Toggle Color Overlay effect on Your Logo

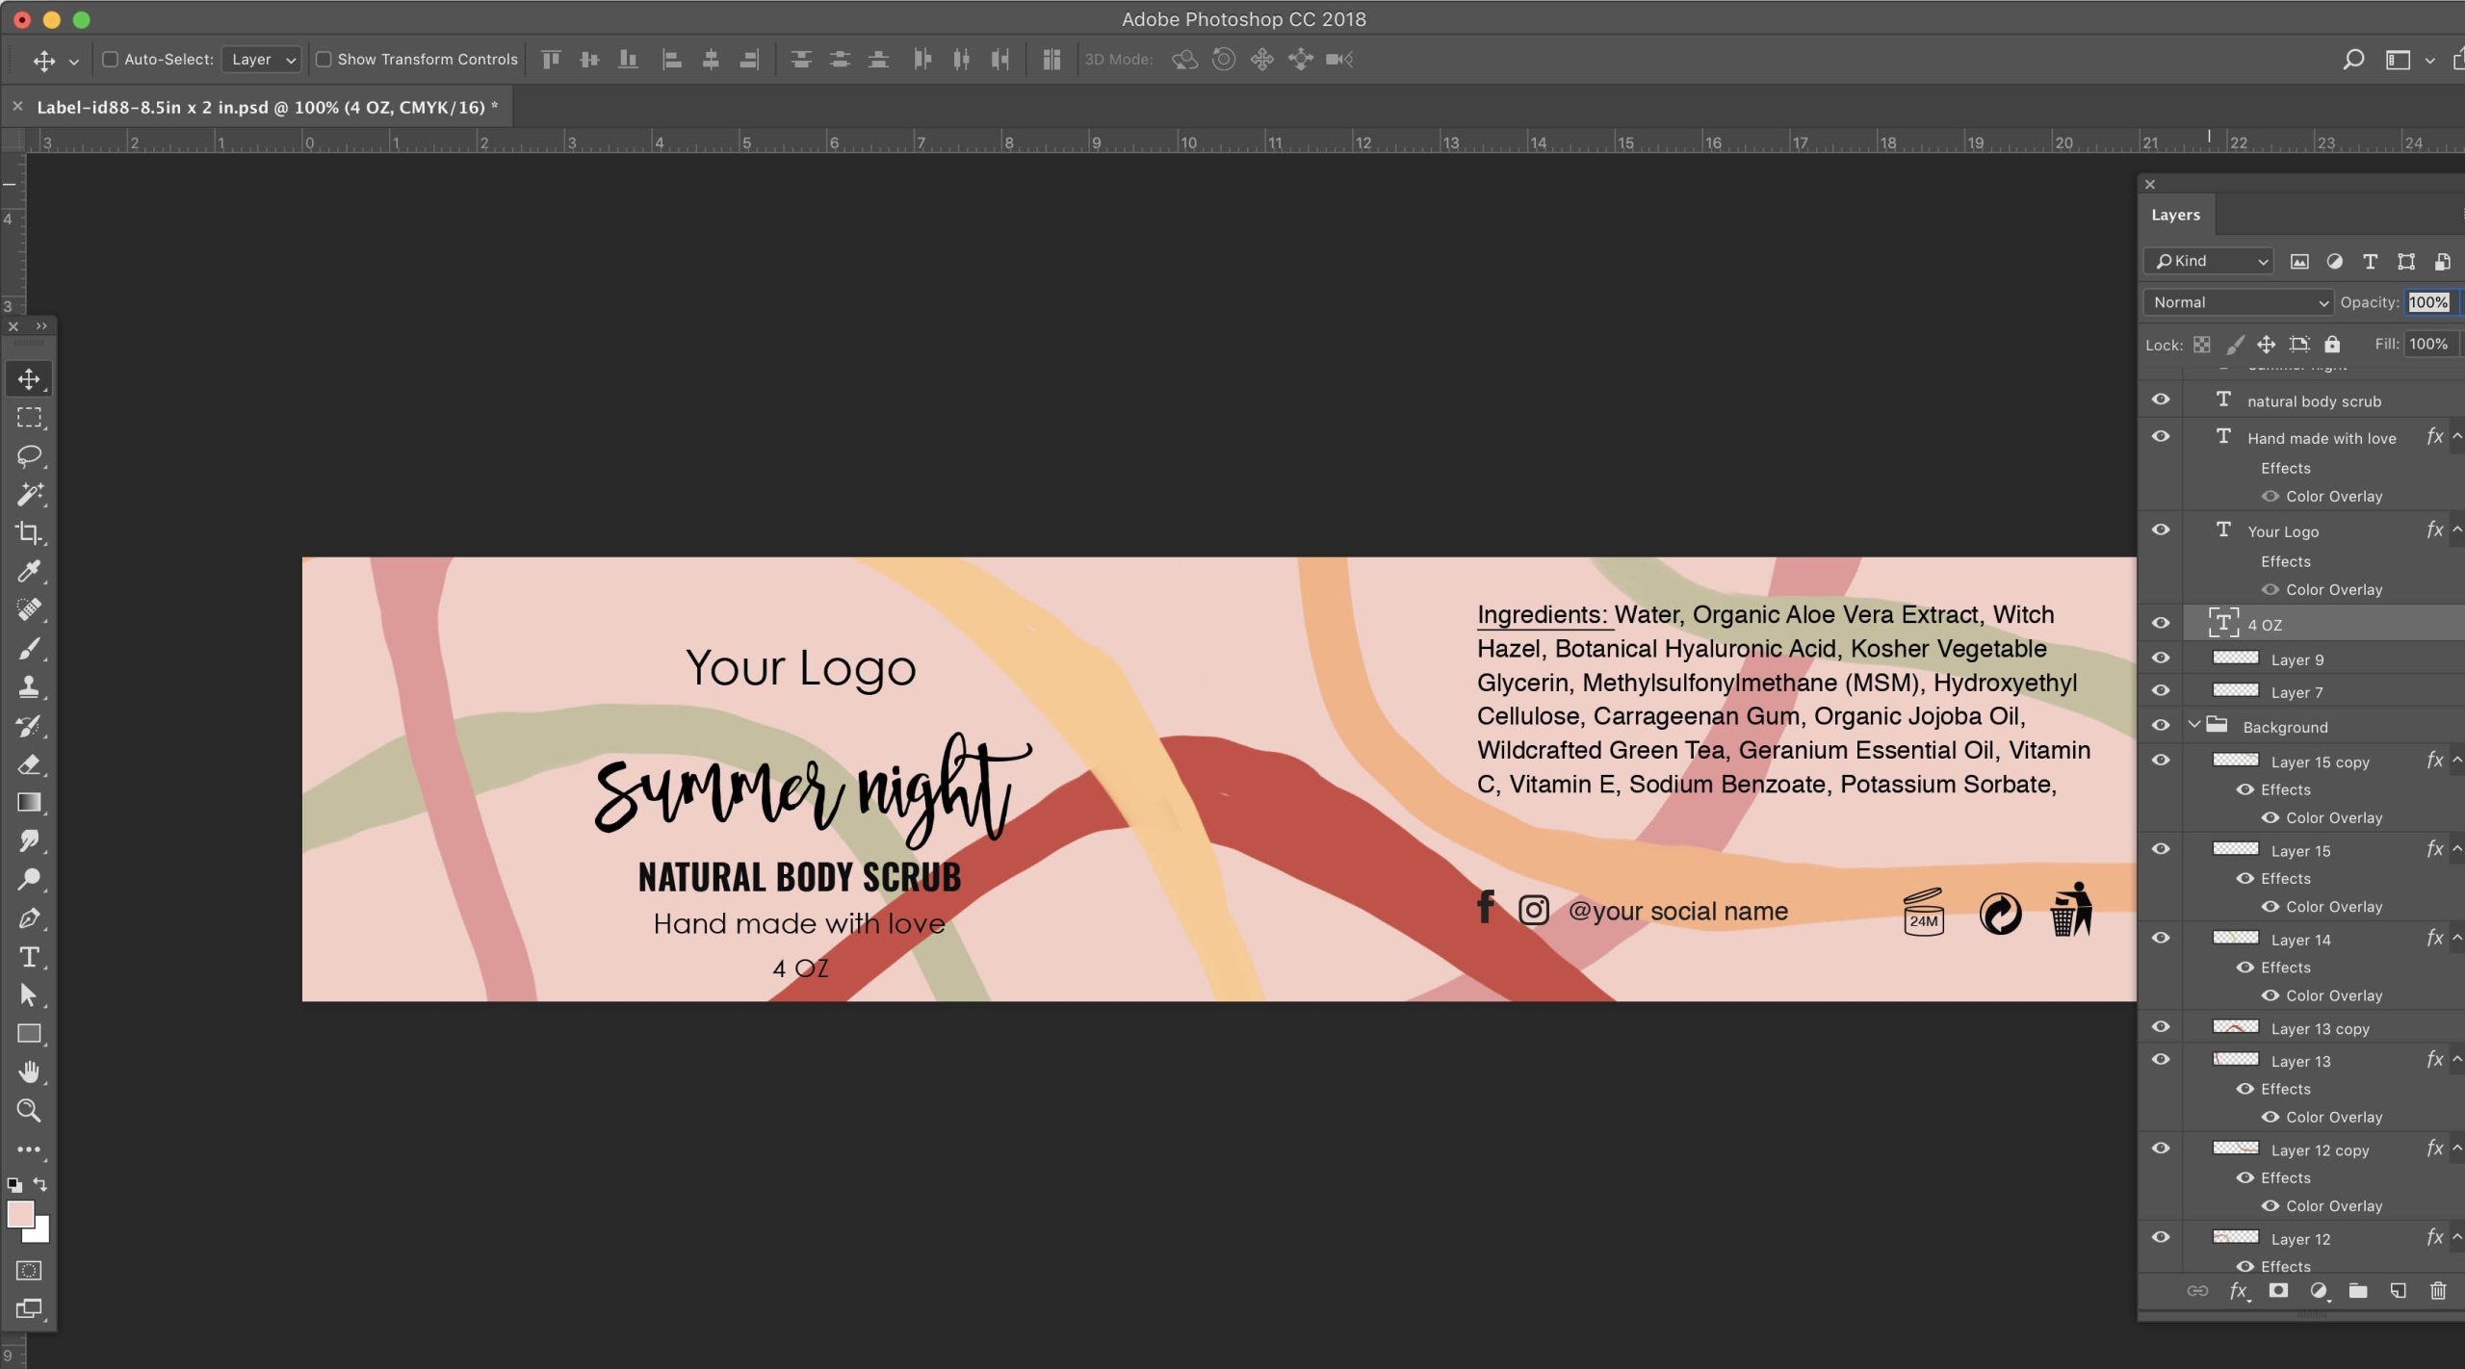pos(2270,589)
